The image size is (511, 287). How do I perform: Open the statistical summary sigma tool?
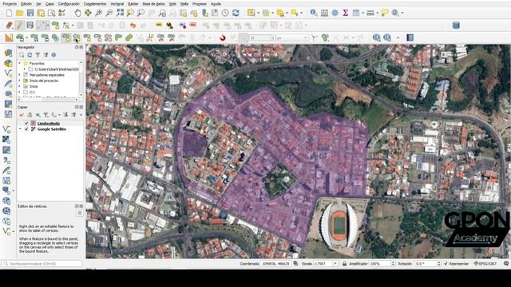(346, 13)
